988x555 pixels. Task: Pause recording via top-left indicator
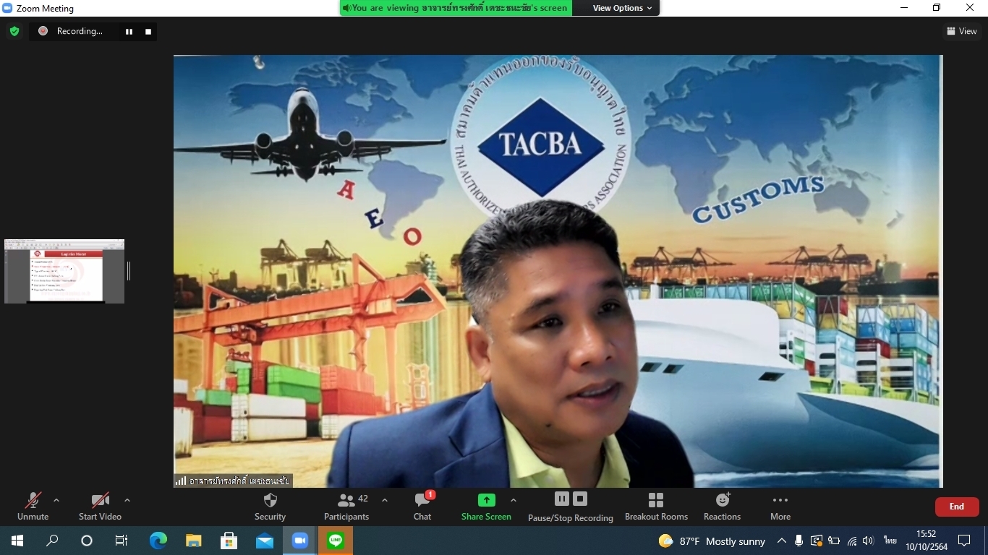pos(129,31)
